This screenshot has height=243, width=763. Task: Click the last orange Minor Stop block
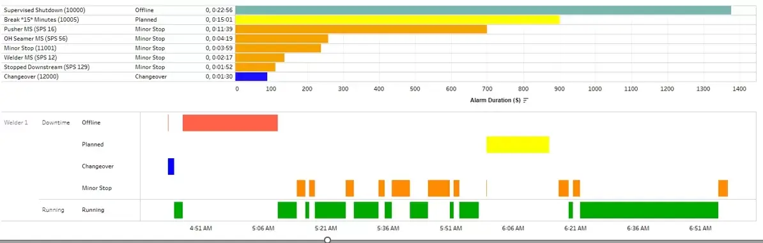[723, 188]
